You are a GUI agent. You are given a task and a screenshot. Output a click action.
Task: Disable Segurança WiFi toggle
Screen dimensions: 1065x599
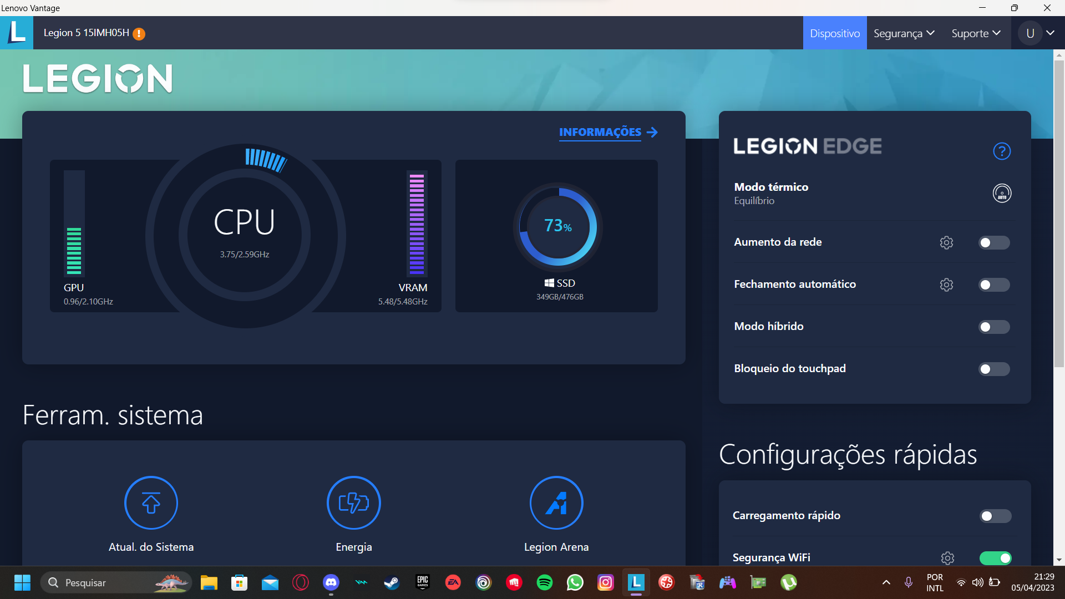[x=996, y=558]
